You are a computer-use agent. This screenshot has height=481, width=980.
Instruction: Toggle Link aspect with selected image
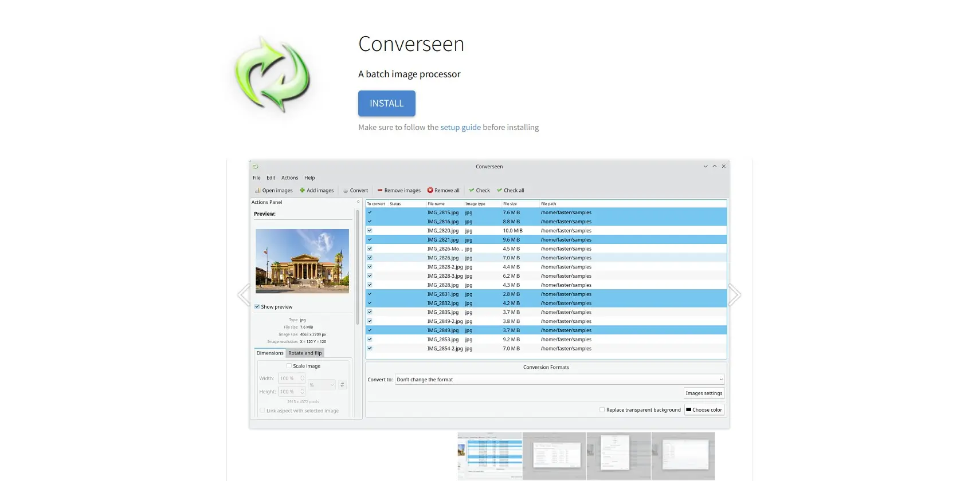[262, 411]
